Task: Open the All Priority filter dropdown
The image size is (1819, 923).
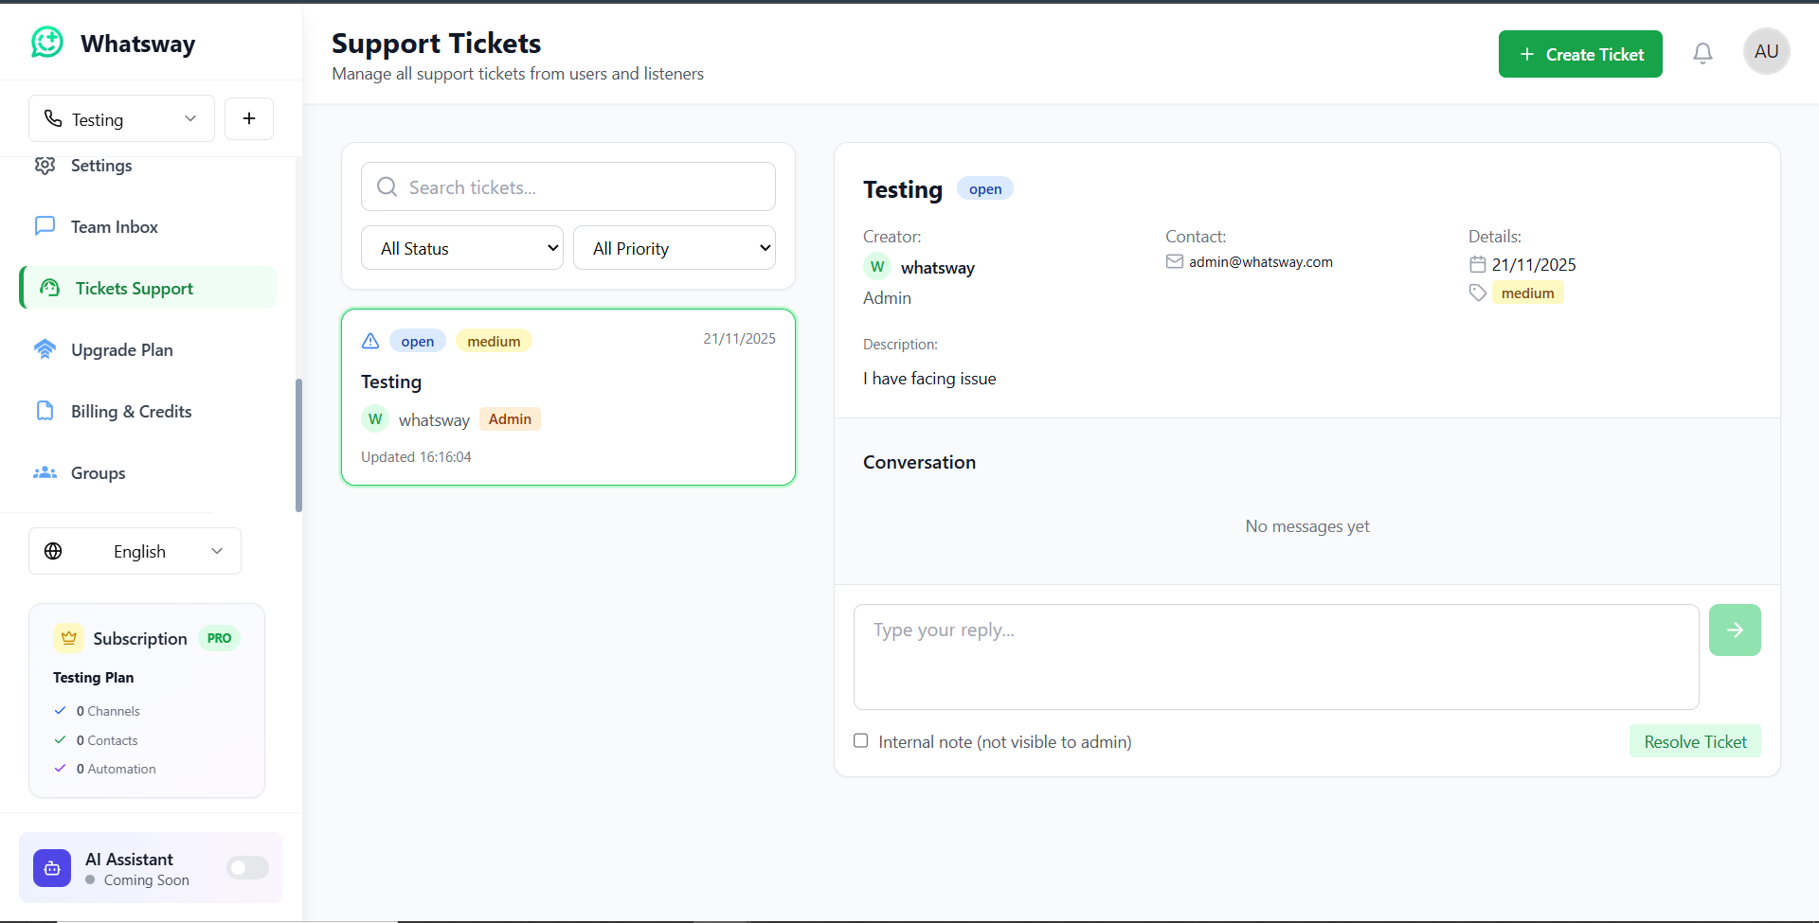Action: [674, 248]
